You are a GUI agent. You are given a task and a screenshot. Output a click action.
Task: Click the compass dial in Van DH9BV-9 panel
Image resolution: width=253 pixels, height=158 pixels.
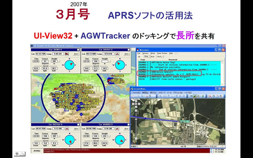coord(70,65)
